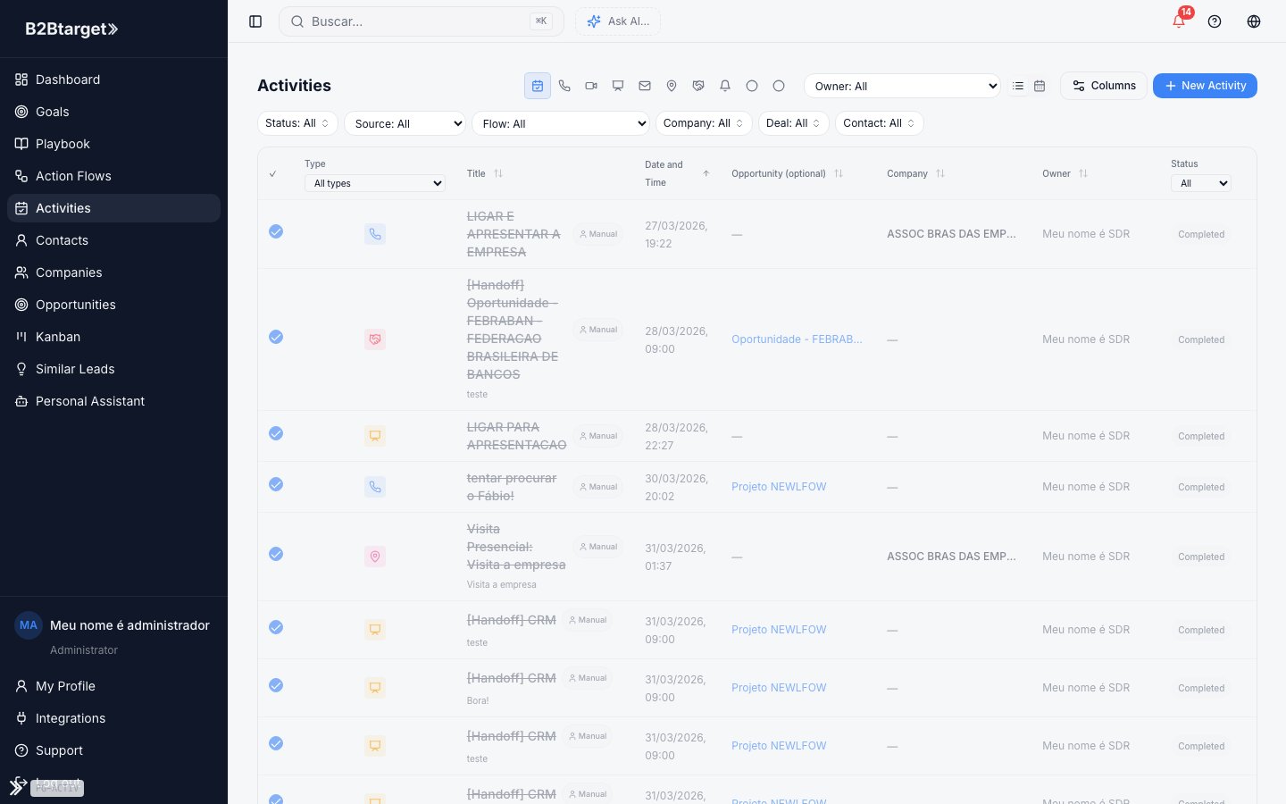Open All types dropdown in Type column
Image resolution: width=1286 pixels, height=804 pixels.
(375, 183)
